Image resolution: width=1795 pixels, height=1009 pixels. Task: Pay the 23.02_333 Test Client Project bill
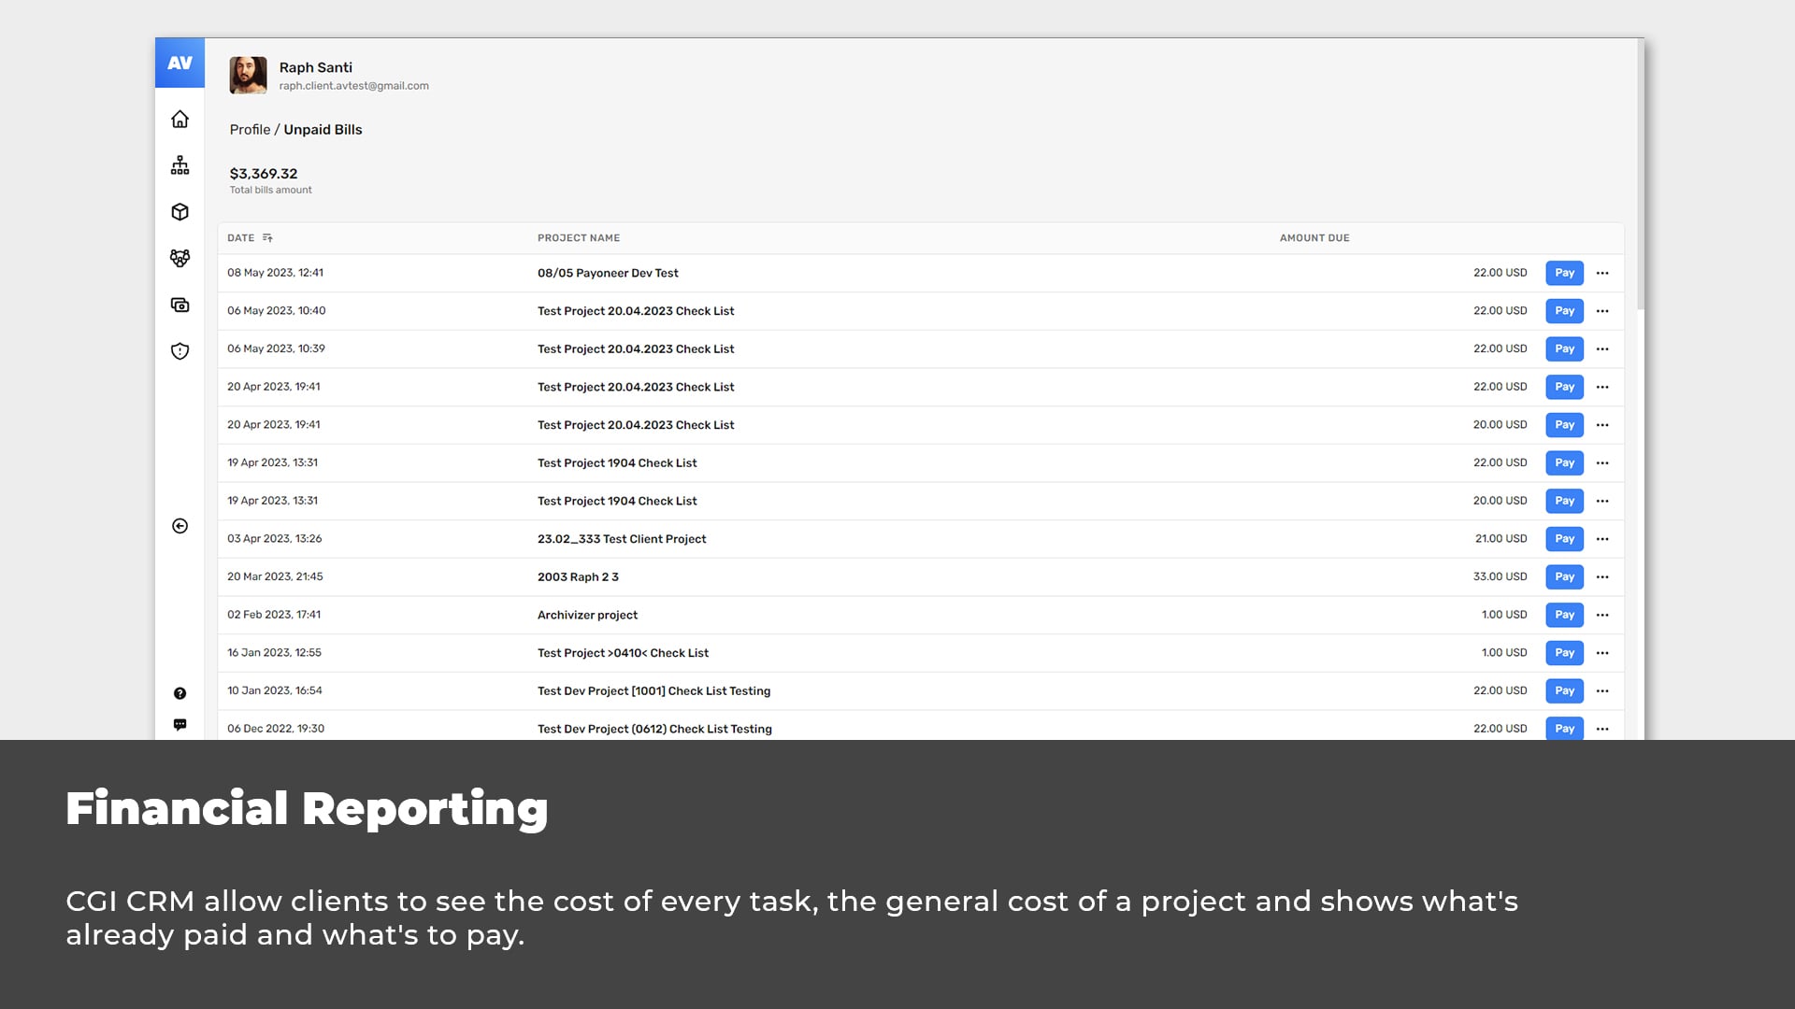1564,539
